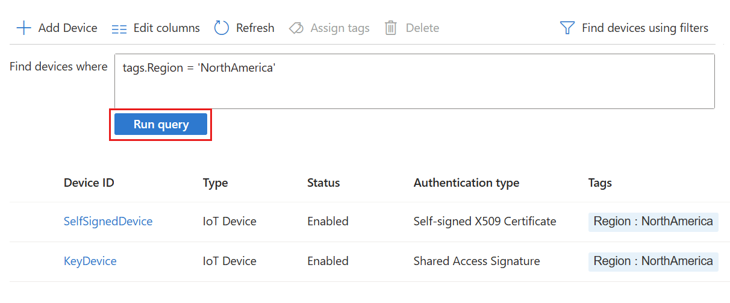
Task: Click the Tags column header
Action: 600,183
